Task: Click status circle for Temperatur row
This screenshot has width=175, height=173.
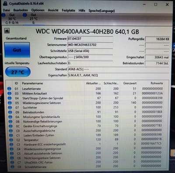Action: coord(11,140)
